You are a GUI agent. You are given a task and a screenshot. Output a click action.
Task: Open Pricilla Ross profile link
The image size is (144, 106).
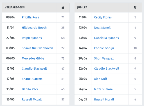(30, 17)
